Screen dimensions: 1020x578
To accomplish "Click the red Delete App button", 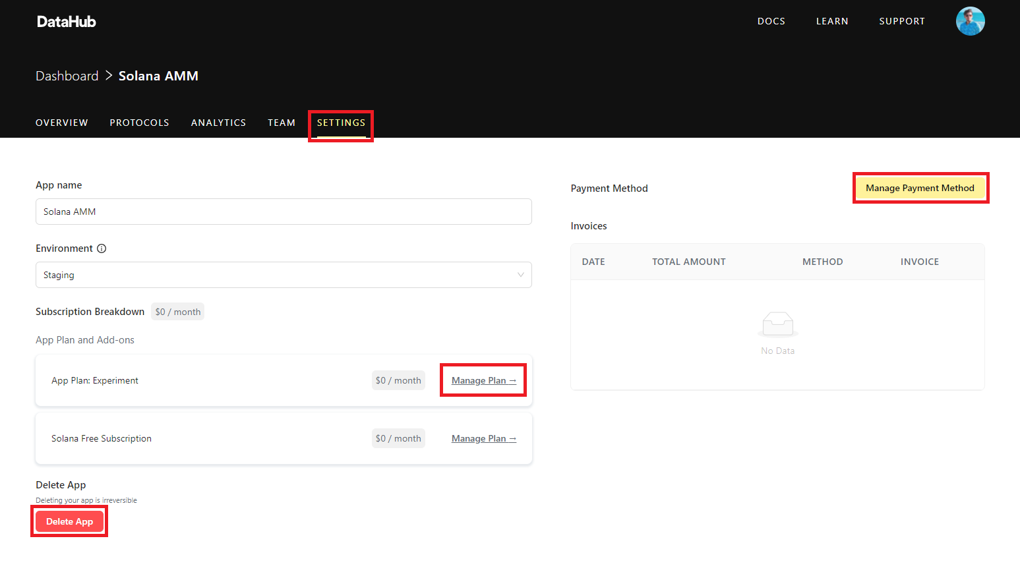I will [70, 521].
